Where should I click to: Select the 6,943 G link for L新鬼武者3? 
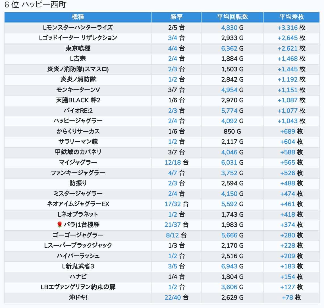[x=229, y=266]
